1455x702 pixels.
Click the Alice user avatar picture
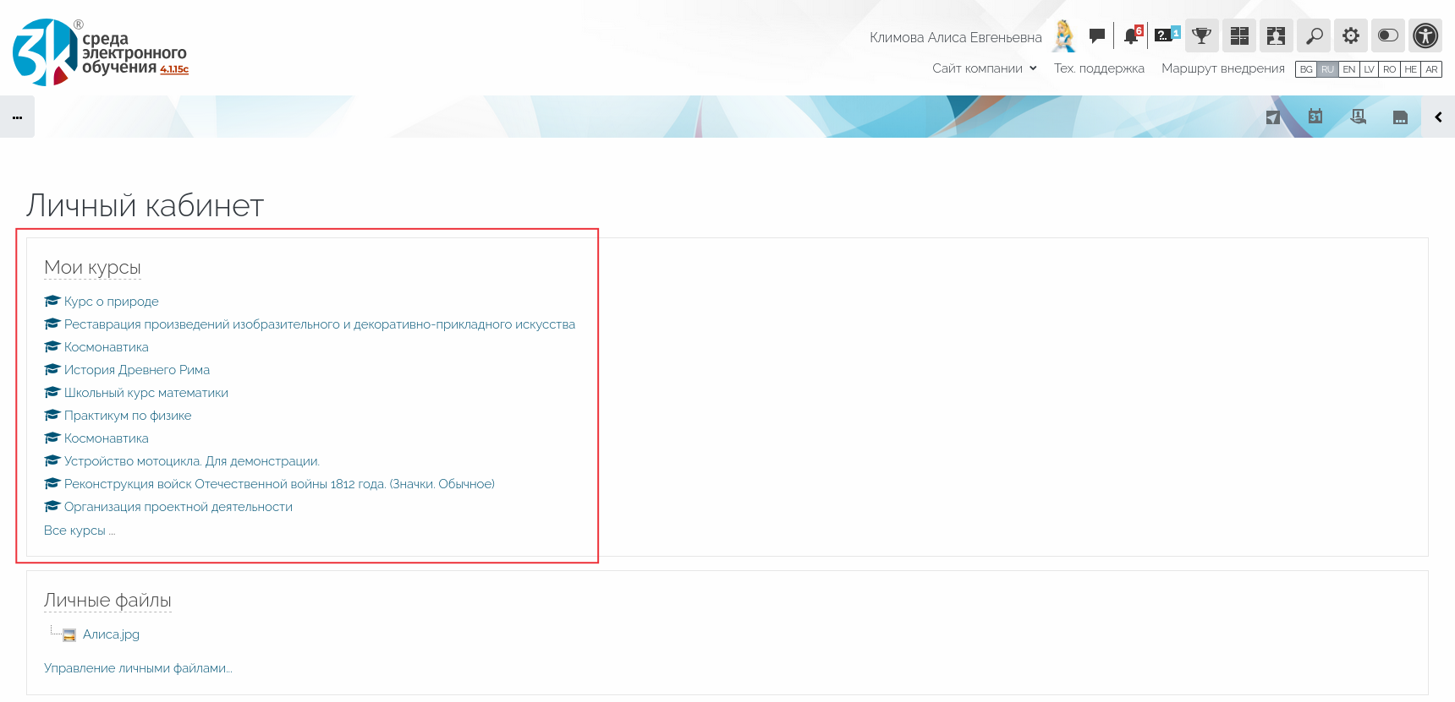pyautogui.click(x=1063, y=36)
